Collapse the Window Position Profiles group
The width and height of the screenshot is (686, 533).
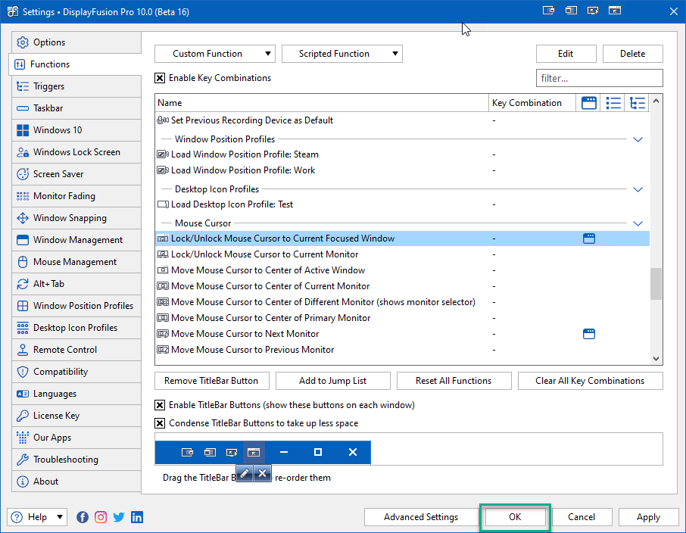pos(638,139)
